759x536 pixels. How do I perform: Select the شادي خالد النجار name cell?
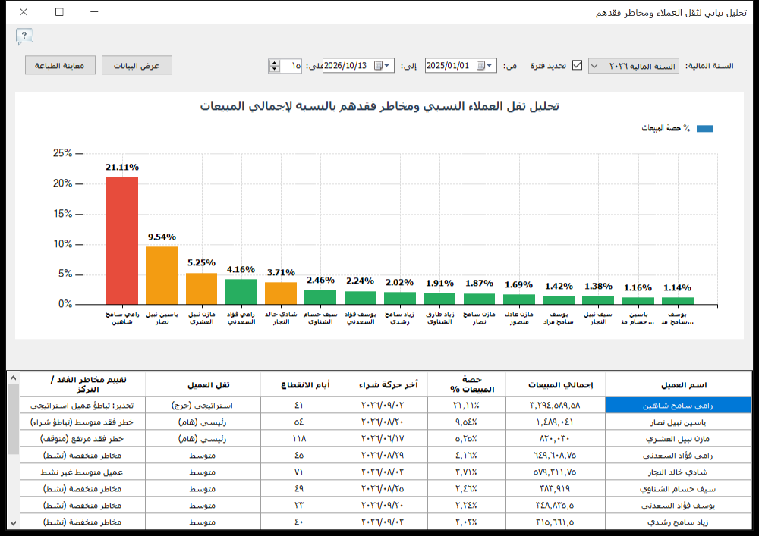[x=678, y=472]
